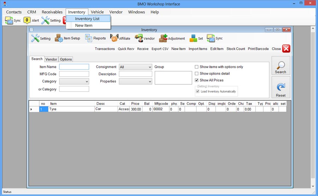Open Inventory window Setting tools icon

[35, 38]
